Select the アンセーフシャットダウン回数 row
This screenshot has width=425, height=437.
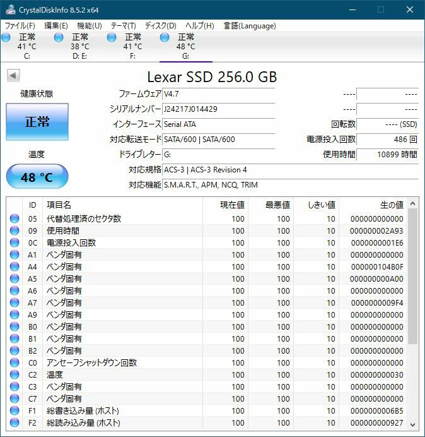[x=207, y=362]
